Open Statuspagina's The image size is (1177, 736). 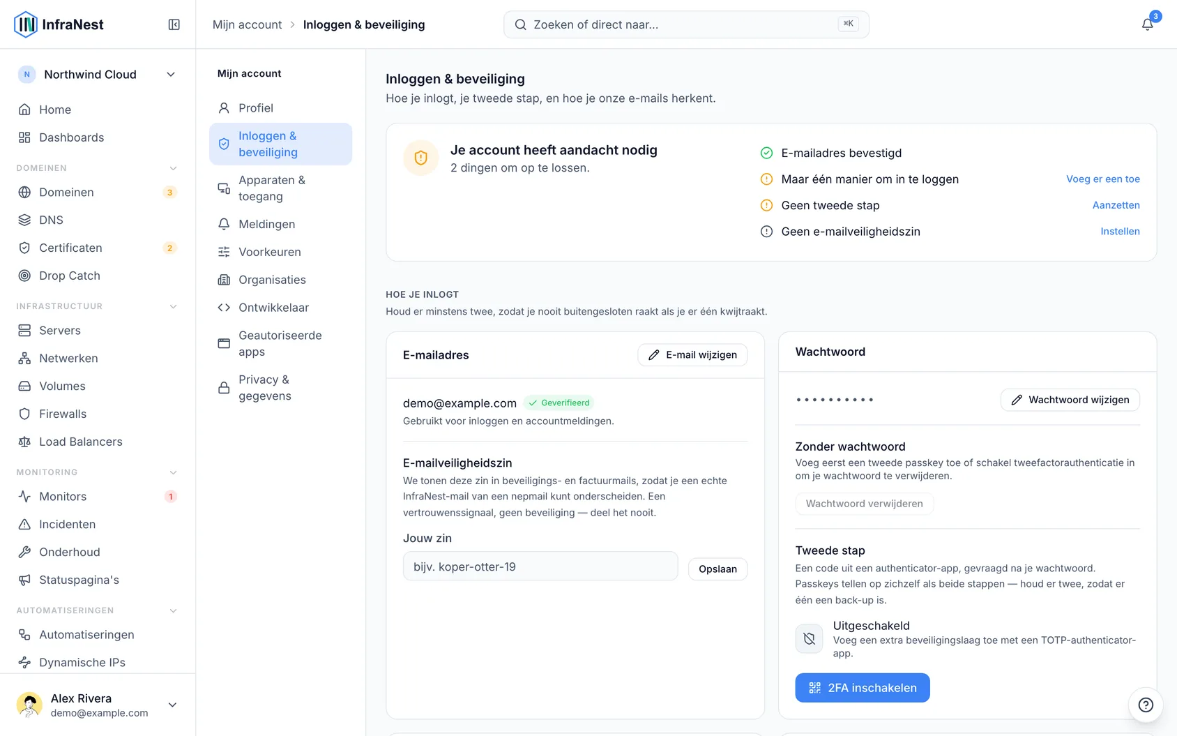click(98, 580)
